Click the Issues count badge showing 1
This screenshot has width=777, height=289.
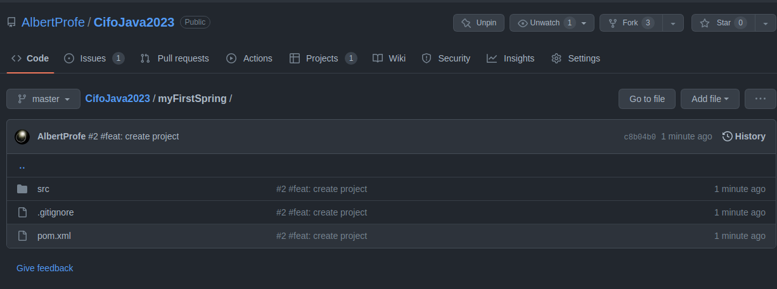point(118,58)
